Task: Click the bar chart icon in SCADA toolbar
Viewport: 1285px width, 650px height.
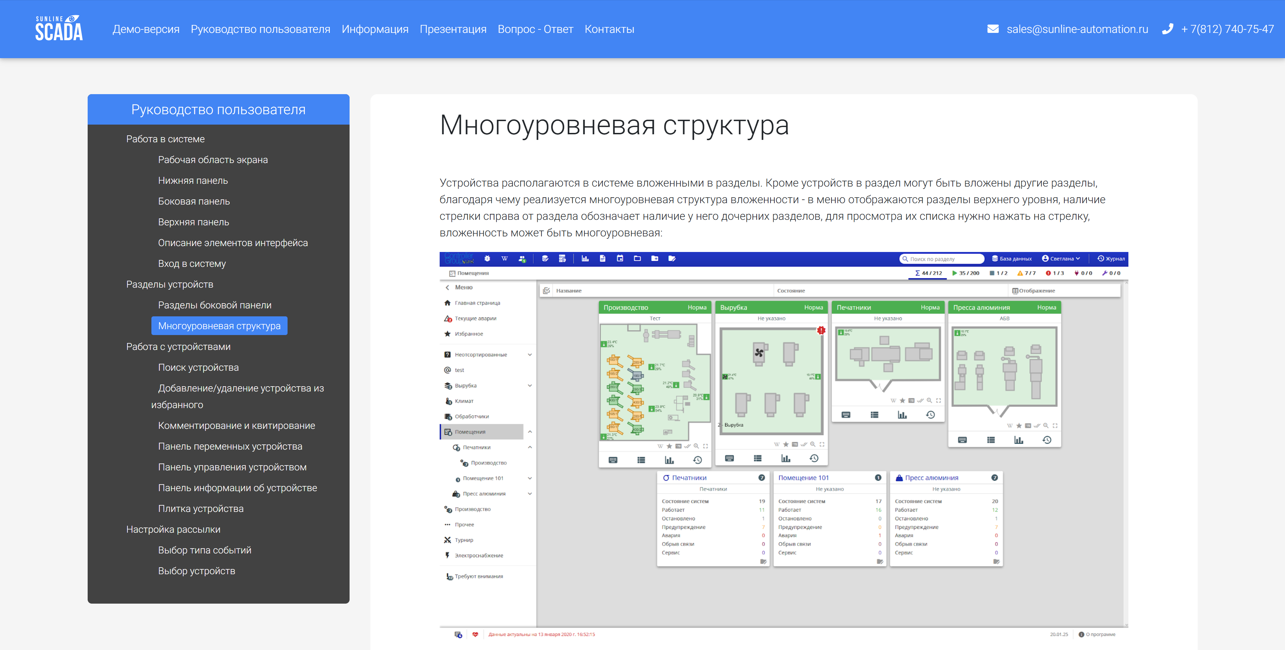Action: (x=585, y=259)
